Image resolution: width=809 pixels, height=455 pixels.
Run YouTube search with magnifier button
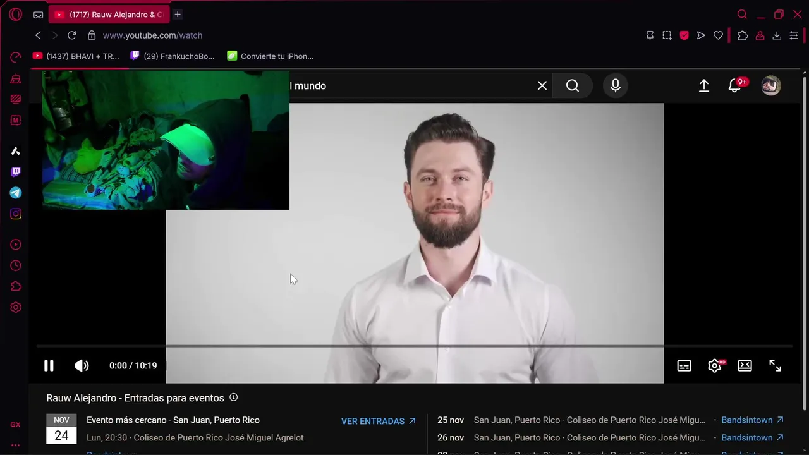click(573, 85)
